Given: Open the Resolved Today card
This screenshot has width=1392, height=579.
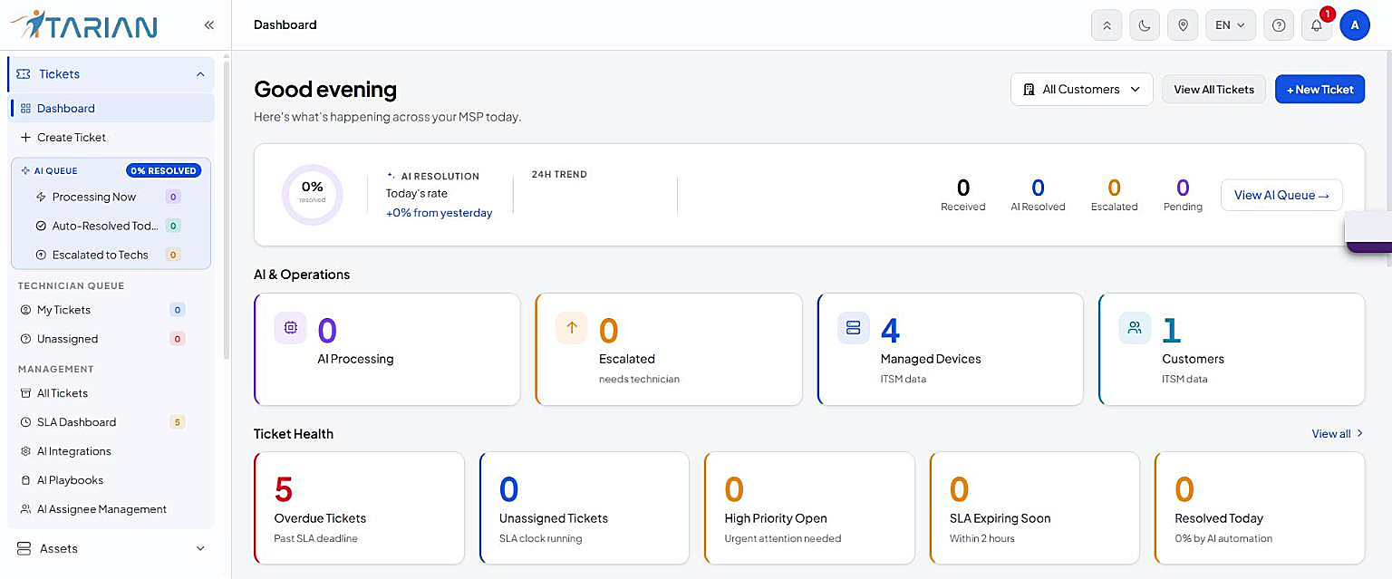Looking at the screenshot, I should coord(1260,507).
